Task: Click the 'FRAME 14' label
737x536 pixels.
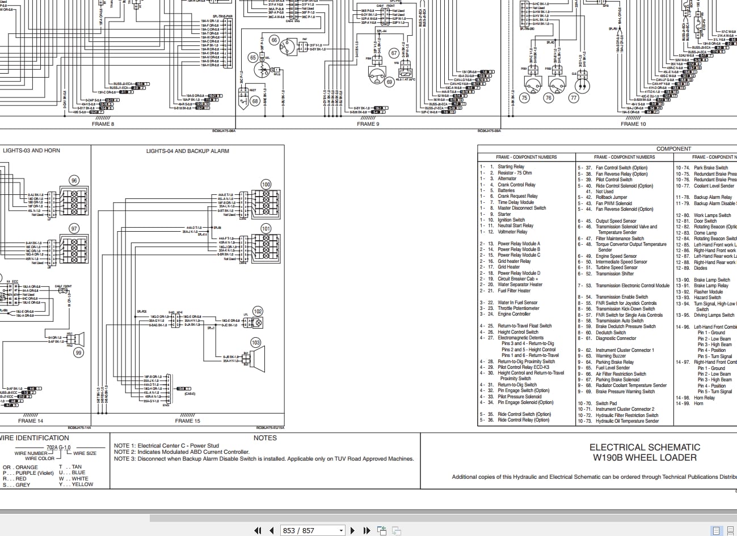Action: (x=31, y=421)
